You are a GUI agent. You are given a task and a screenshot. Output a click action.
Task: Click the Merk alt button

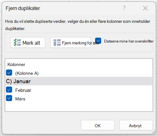pyautogui.click(x=28, y=43)
